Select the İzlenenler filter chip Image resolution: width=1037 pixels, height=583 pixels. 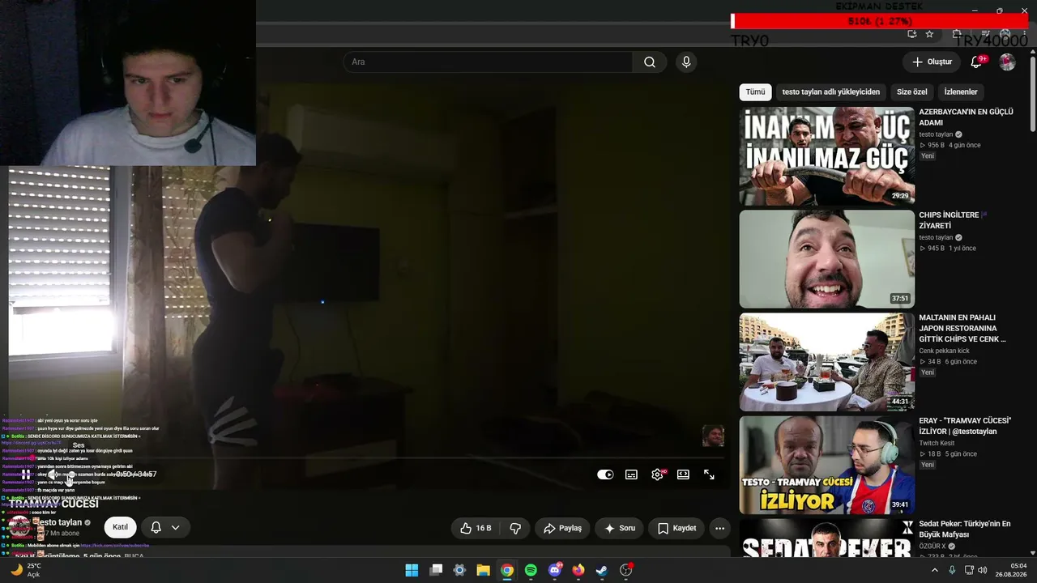coord(961,92)
